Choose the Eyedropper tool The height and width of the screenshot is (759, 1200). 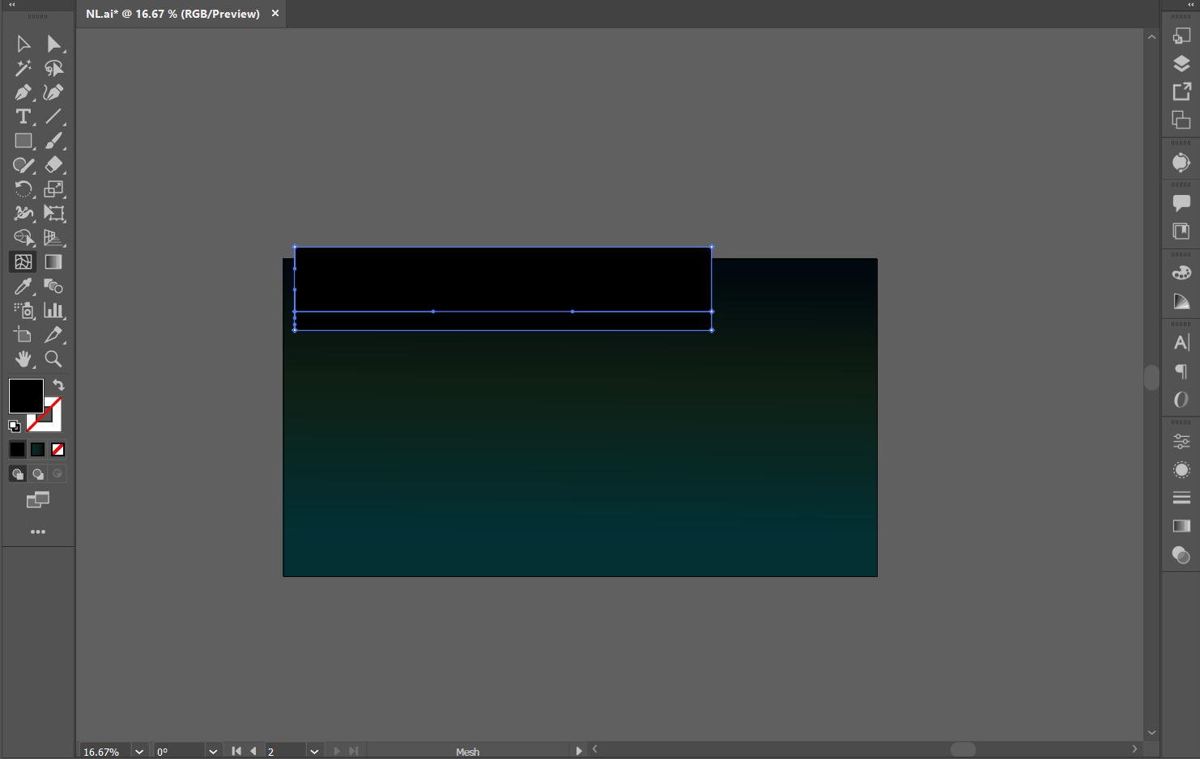[23, 286]
